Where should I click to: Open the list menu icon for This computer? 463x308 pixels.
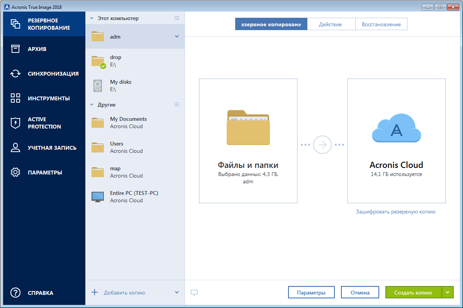(x=177, y=18)
